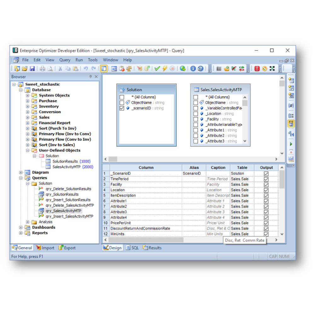The width and height of the screenshot is (315, 315).
Task: Check ObjectName in the Sales.SalesActivityMTP table
Action: tap(196, 103)
